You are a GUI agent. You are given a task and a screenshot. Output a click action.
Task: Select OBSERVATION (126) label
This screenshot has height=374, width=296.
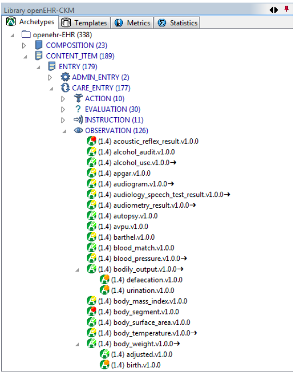117,131
